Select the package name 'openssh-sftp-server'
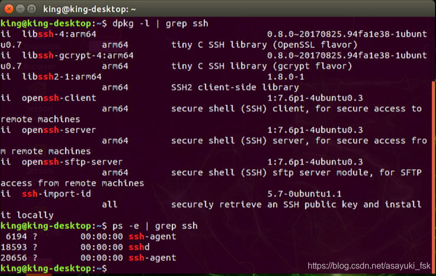Image resolution: width=436 pixels, height=276 pixels. pos(72,162)
